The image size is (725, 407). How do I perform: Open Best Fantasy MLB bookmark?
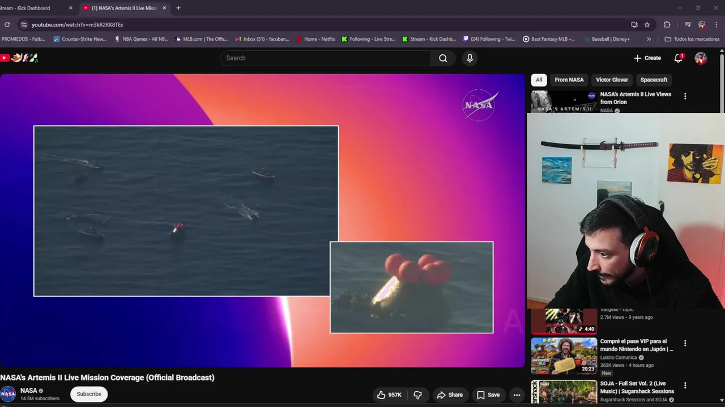pos(549,39)
